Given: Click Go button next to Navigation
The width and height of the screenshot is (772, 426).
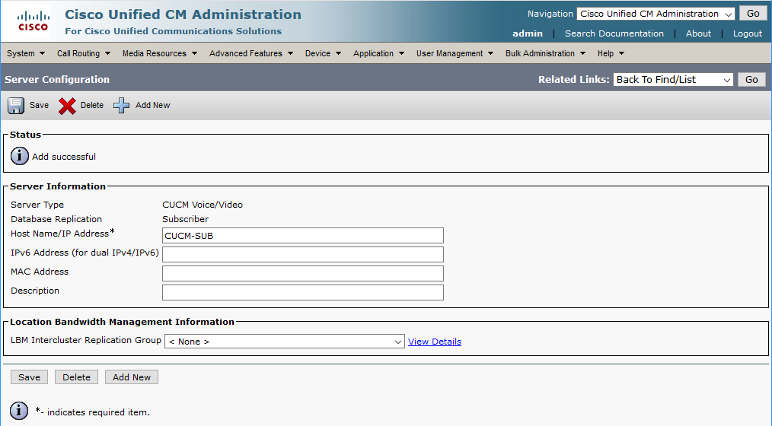Looking at the screenshot, I should (x=753, y=14).
